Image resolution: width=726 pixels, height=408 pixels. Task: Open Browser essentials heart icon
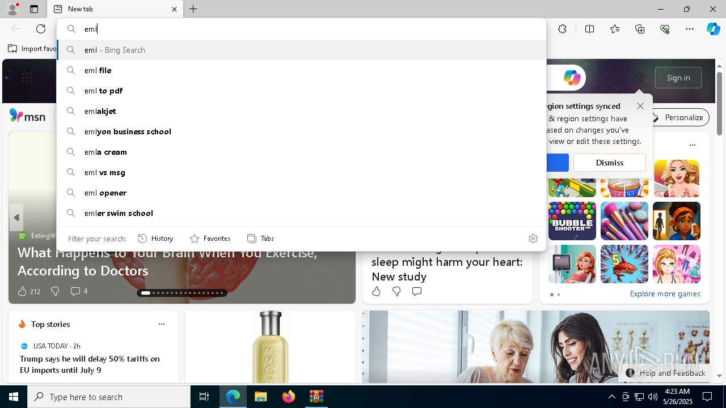click(x=665, y=29)
